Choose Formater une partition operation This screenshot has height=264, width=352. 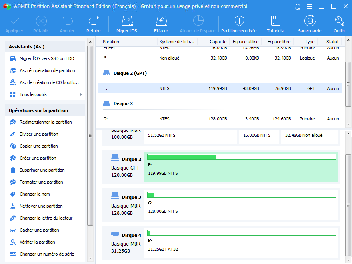pos(41,182)
